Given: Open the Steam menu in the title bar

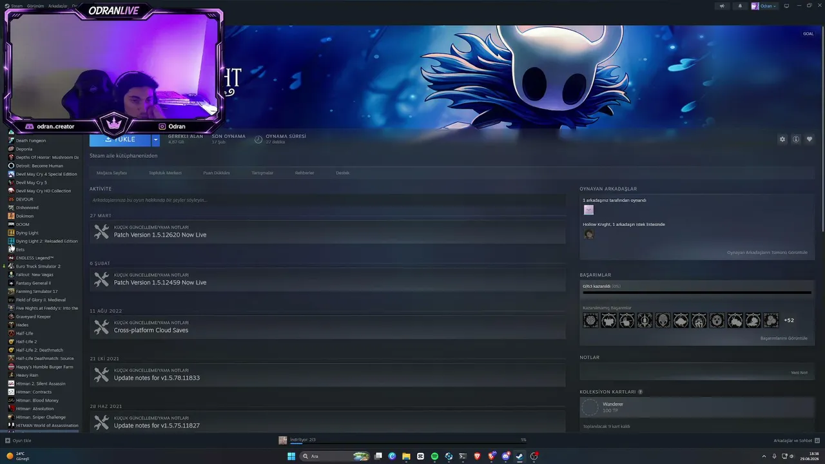Looking at the screenshot, I should click(17, 6).
